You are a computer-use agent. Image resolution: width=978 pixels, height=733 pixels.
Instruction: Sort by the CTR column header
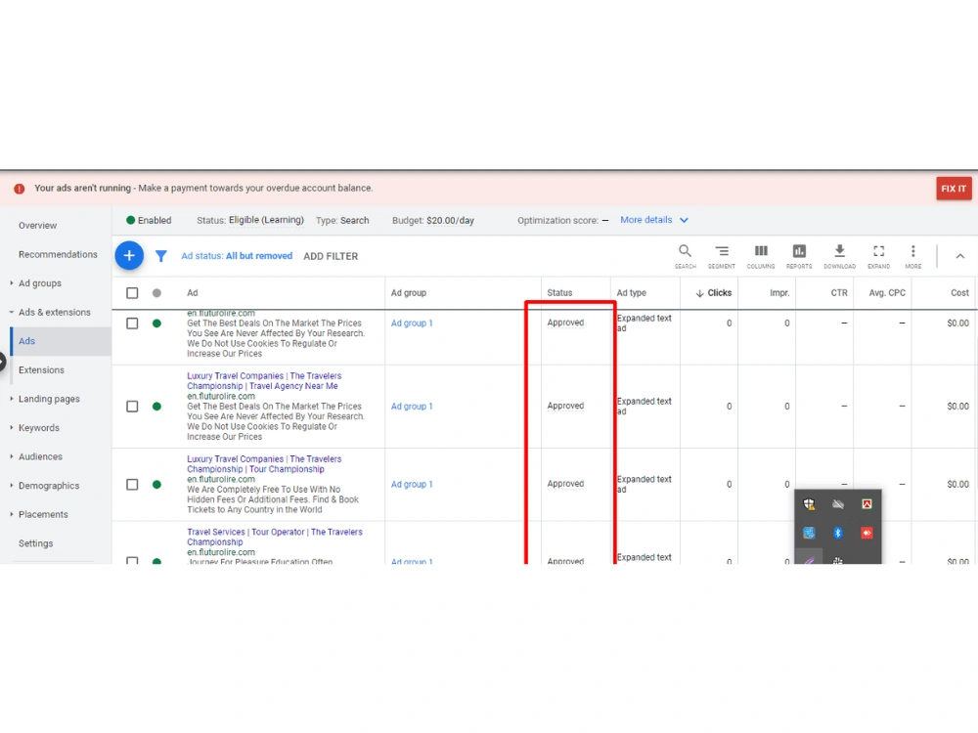coord(839,293)
